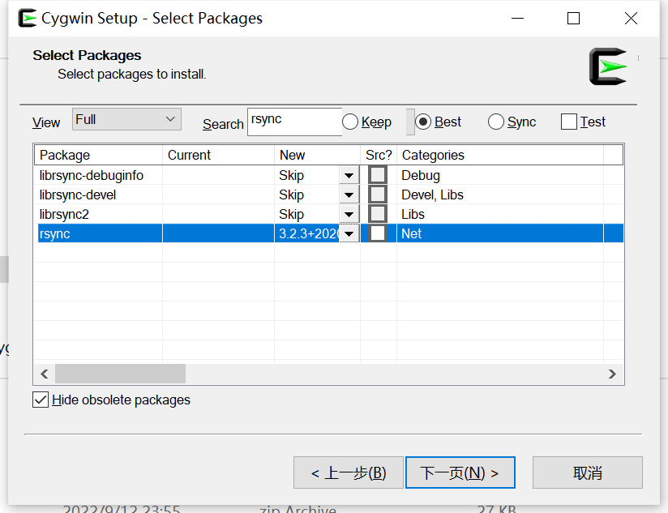
Task: Click the Search field containing rsync
Action: point(295,122)
